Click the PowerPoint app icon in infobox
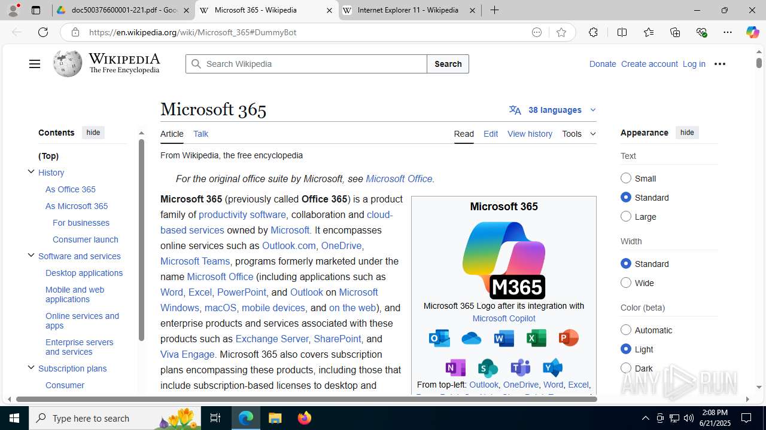Viewport: 766px width, 430px height. pyautogui.click(x=569, y=338)
